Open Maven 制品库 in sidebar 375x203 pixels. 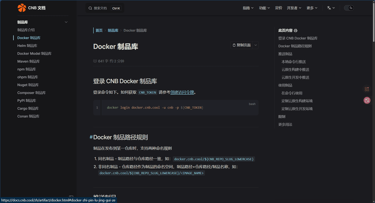[29, 61]
